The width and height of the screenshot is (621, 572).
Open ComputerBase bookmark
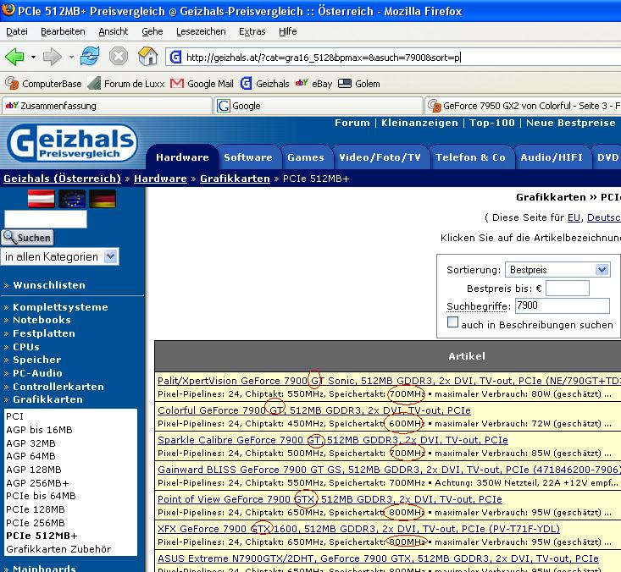click(43, 84)
